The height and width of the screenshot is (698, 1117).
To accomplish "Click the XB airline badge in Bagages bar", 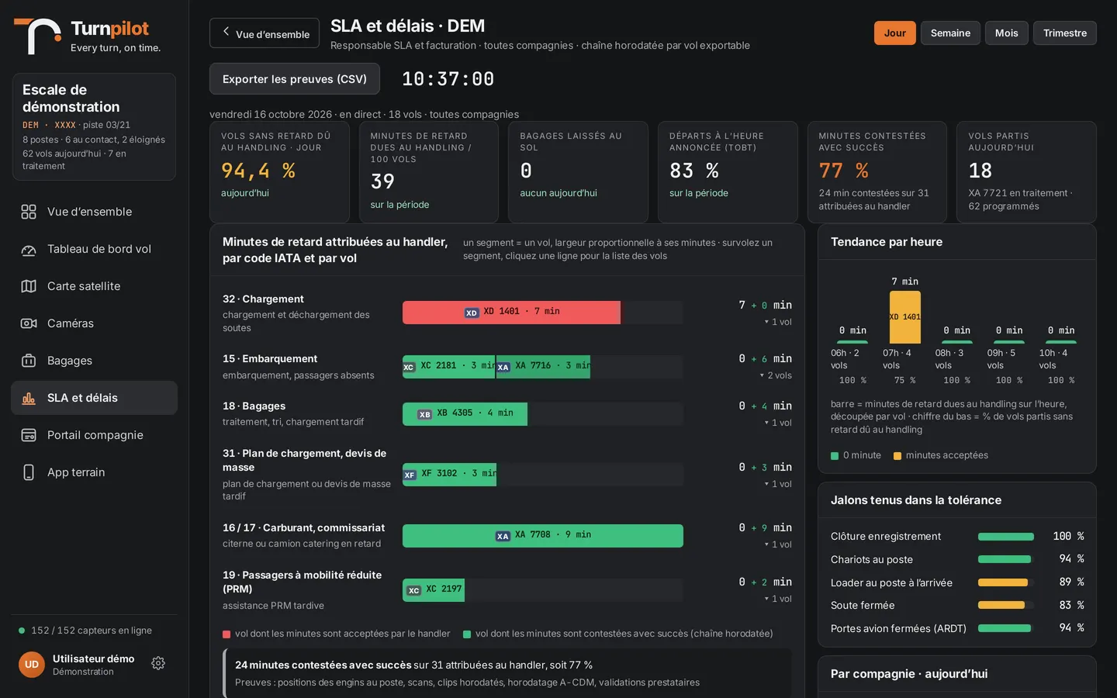I will (x=425, y=414).
